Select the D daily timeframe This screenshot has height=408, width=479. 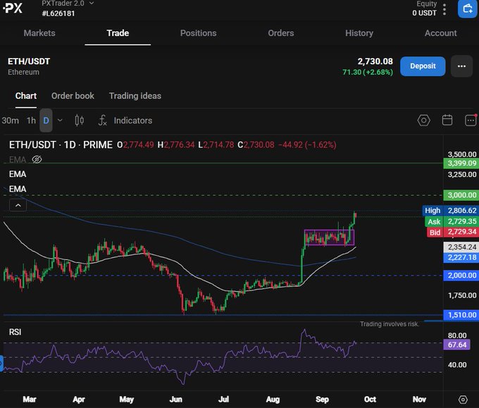click(x=46, y=120)
